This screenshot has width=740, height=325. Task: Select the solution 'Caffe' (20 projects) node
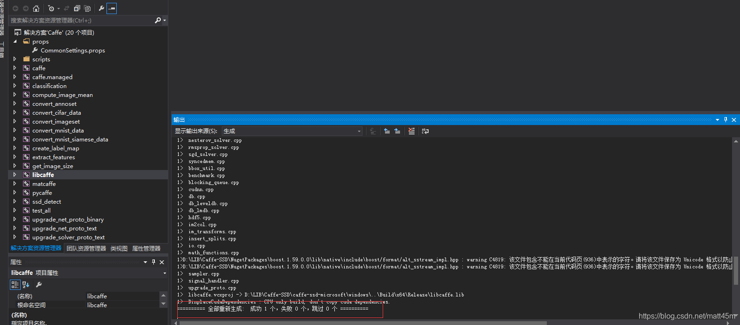coord(59,32)
